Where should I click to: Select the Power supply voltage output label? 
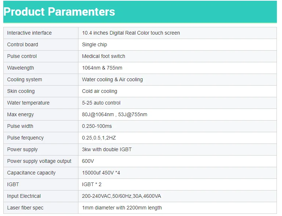click(x=39, y=161)
